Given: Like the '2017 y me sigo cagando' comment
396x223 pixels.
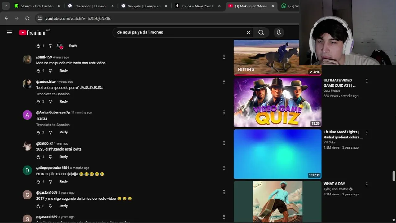Looking at the screenshot, I should tap(38, 206).
